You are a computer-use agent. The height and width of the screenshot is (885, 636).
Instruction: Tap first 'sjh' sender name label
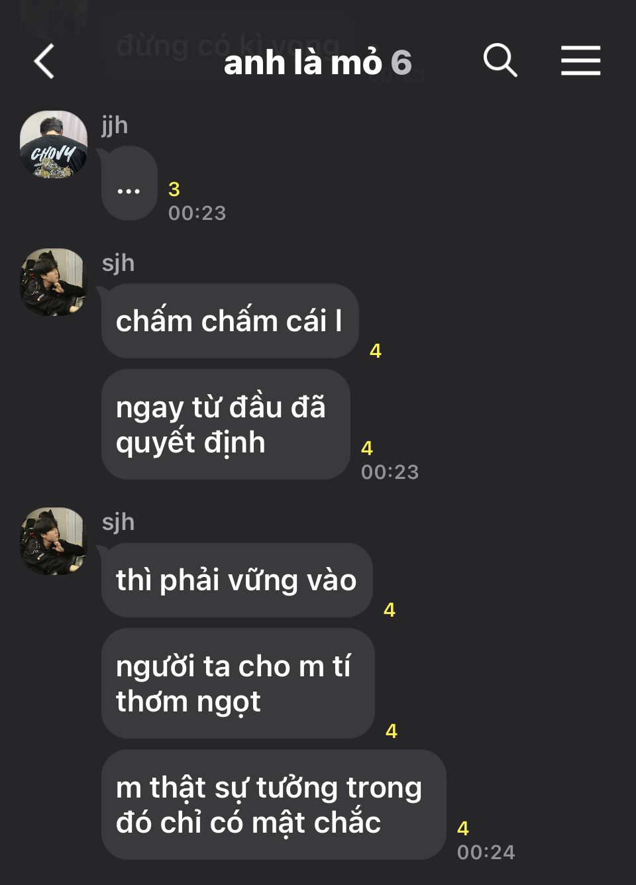118,263
